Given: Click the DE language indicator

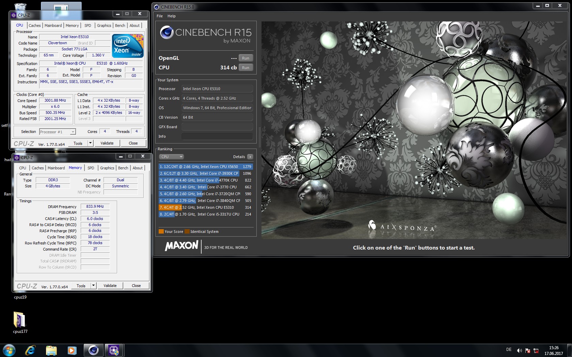Looking at the screenshot, I should tap(509, 350).
